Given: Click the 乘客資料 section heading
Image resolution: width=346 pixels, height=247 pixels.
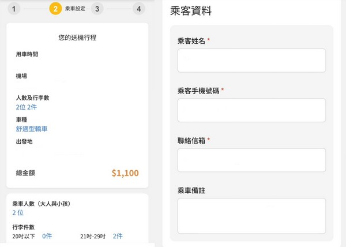Looking at the screenshot, I should coord(191,11).
